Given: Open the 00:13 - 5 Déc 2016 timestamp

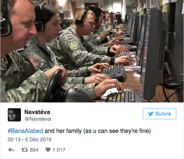Looking at the screenshot, I should [29, 139].
